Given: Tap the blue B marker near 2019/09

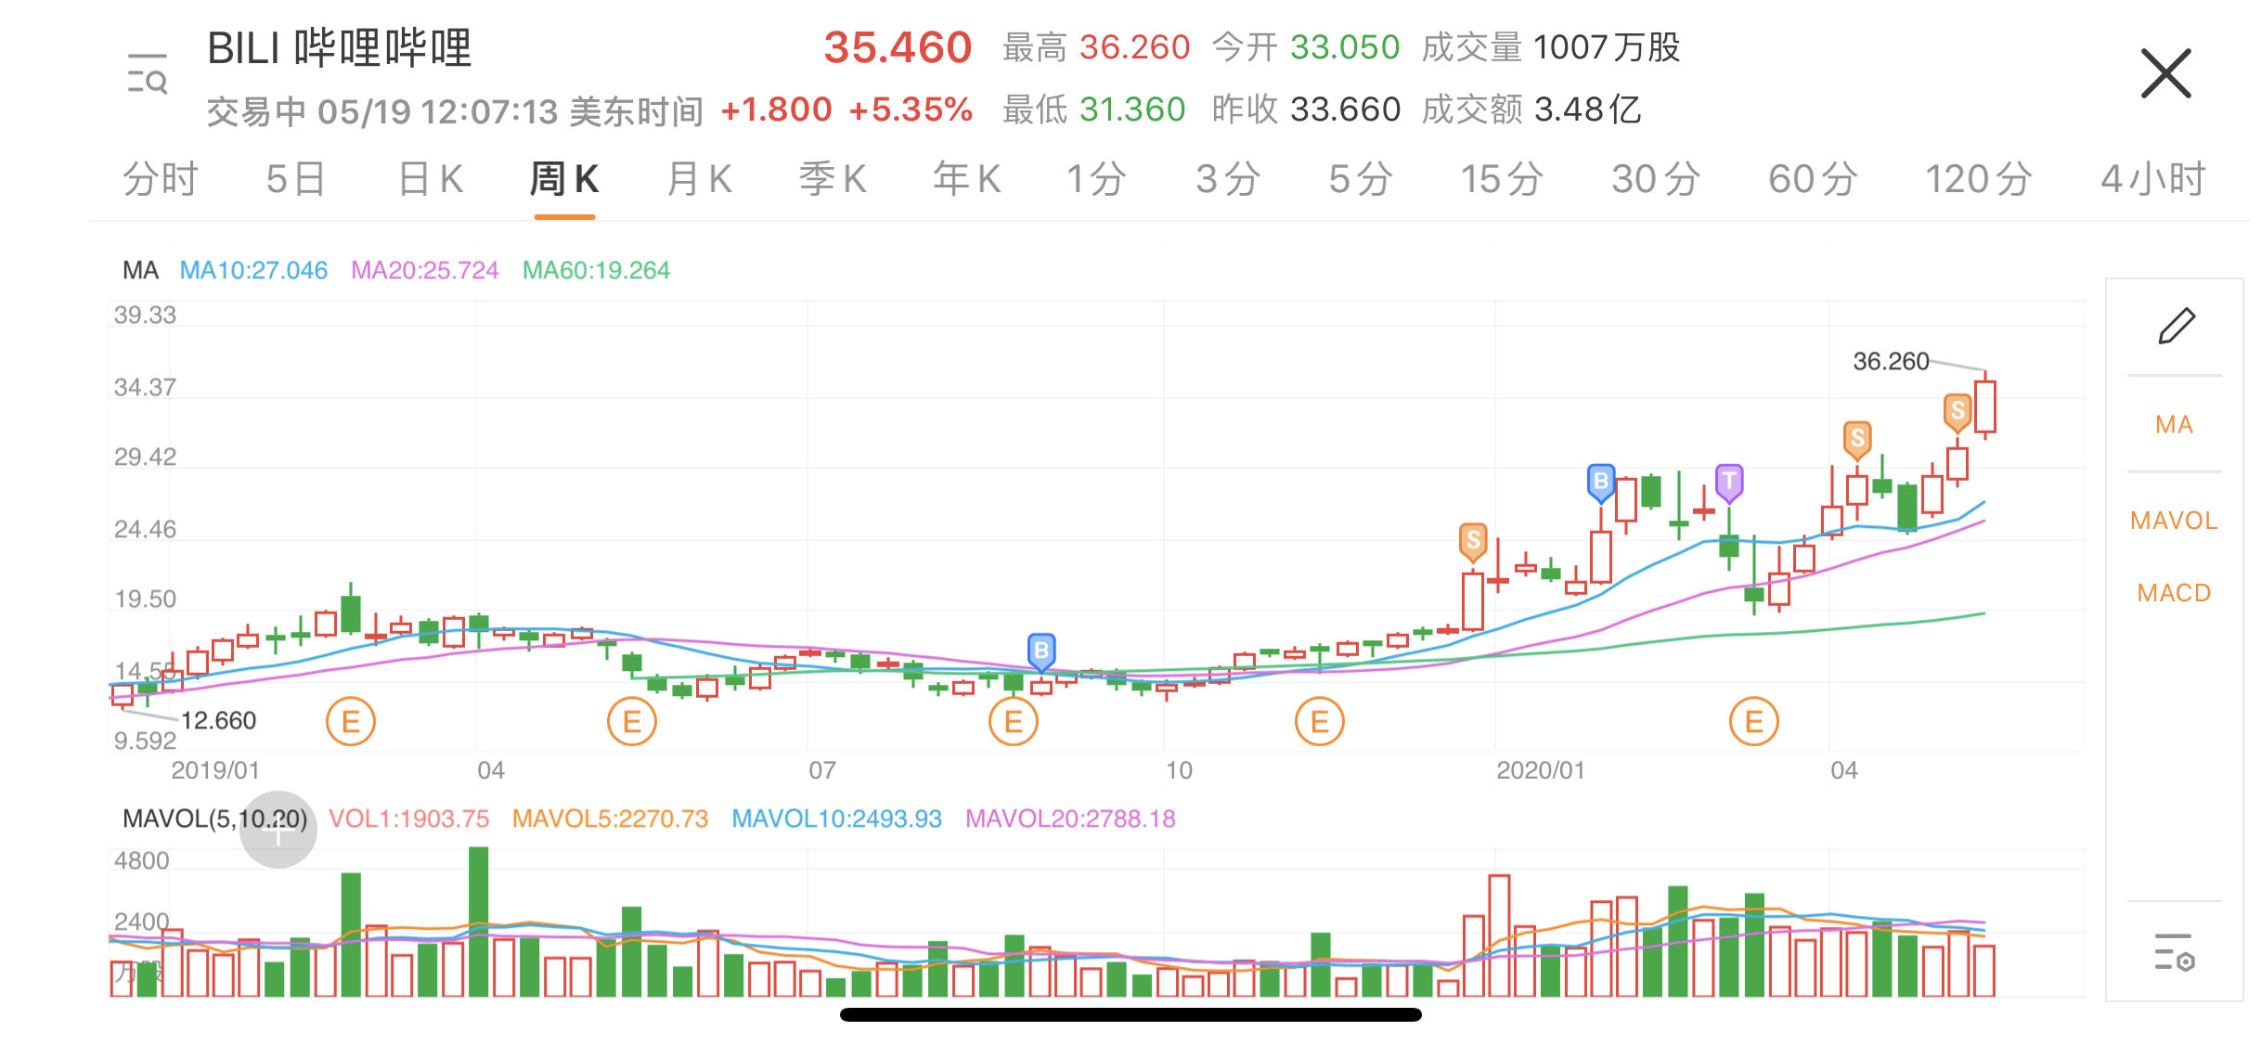Looking at the screenshot, I should point(1041,652).
